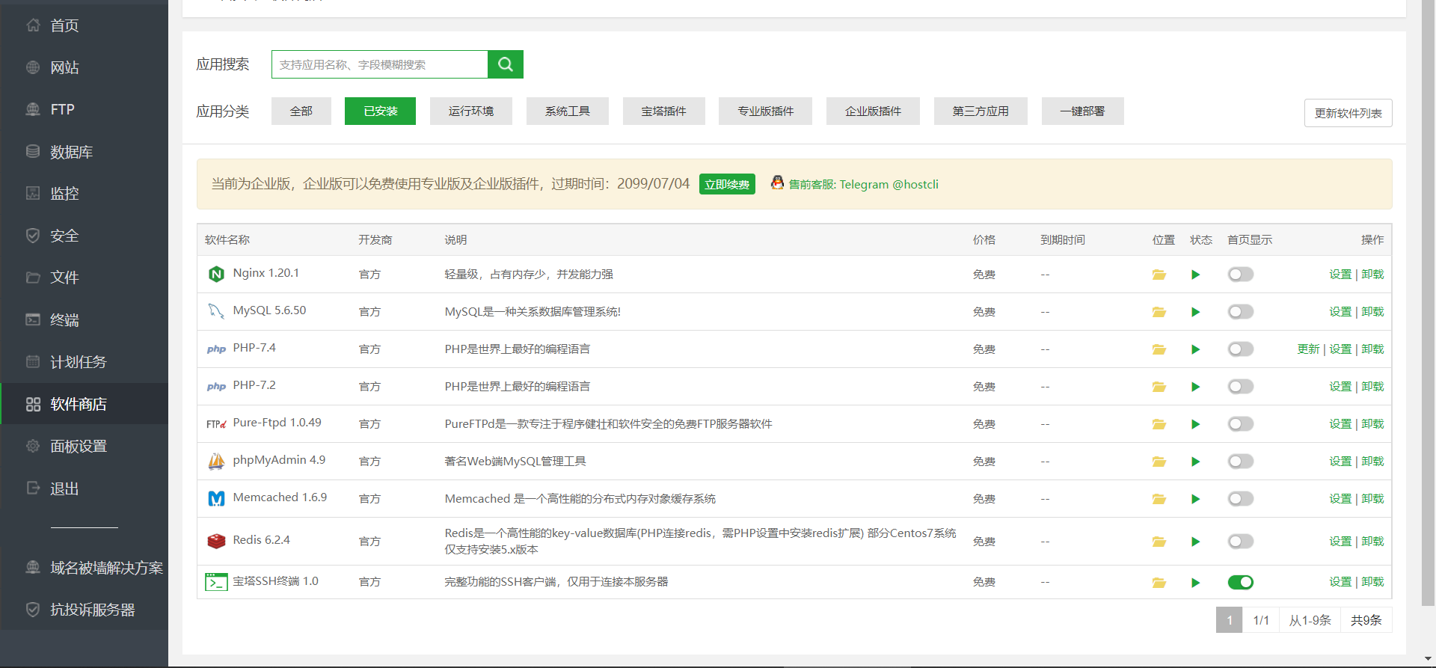Click the Pure-Ftpd status play icon
This screenshot has height=668, width=1436.
(1195, 424)
